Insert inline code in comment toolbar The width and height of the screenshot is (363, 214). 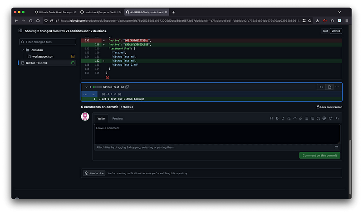point(294,118)
